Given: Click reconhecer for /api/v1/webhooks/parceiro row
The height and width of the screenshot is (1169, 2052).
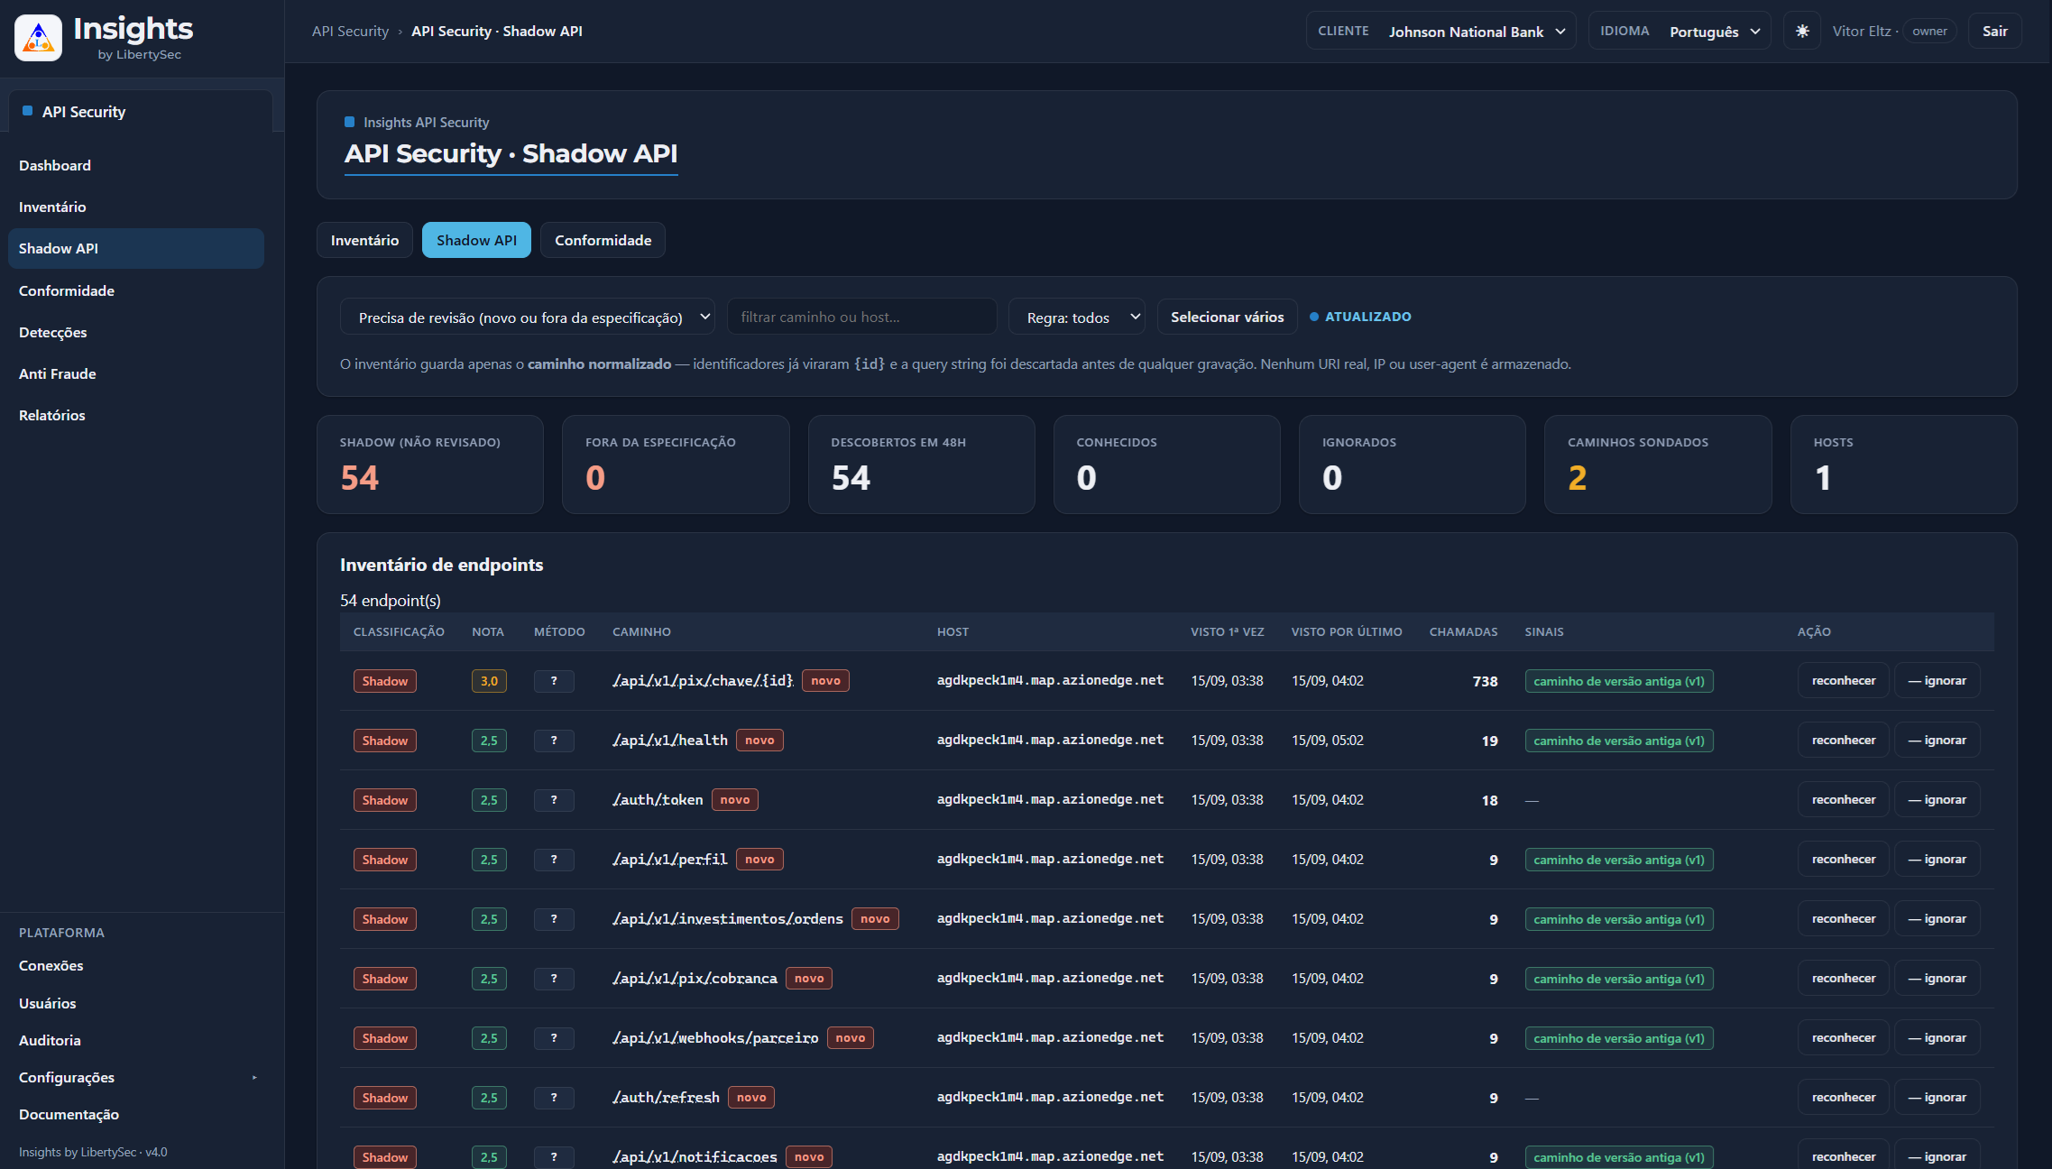Looking at the screenshot, I should 1843,1037.
